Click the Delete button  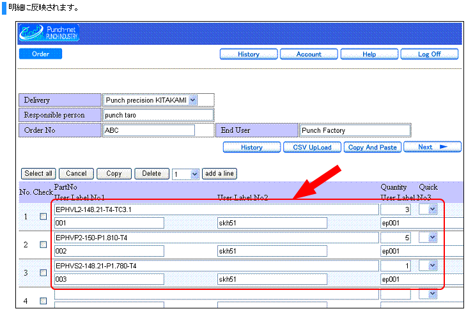pyautogui.click(x=151, y=174)
